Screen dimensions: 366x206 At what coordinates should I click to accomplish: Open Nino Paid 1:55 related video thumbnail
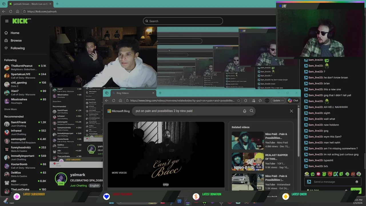[248, 140]
